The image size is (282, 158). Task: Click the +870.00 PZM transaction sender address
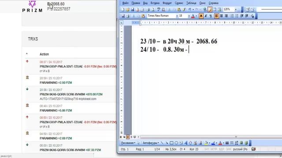(x=62, y=94)
